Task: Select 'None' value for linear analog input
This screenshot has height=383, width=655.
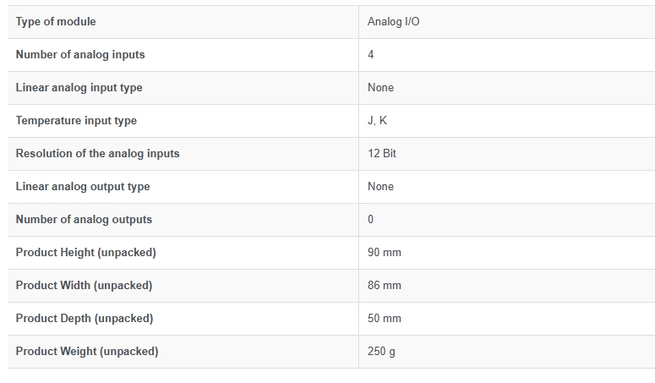Action: 380,88
